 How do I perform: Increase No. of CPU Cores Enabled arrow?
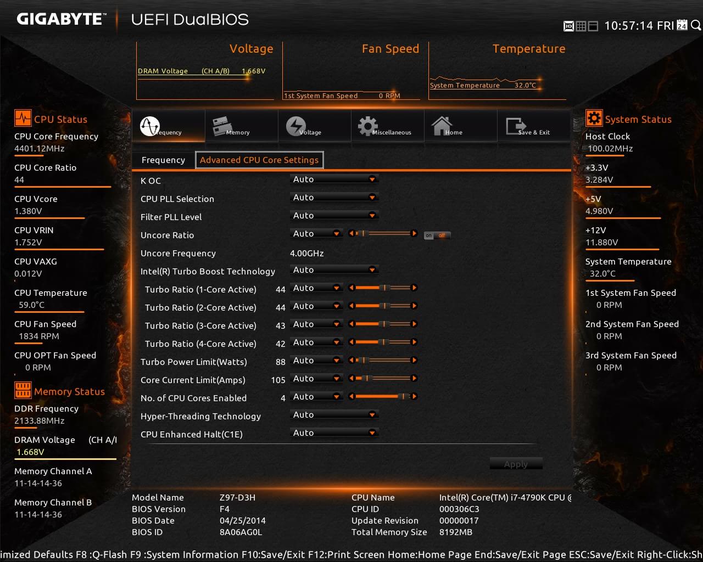[x=414, y=396]
